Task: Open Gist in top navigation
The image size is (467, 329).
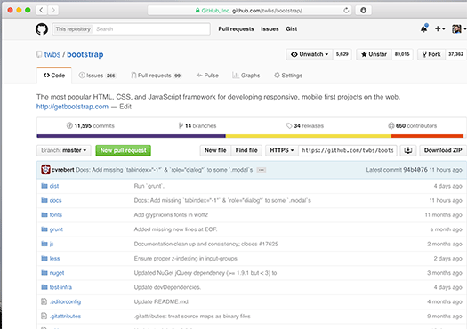Action: [x=291, y=28]
